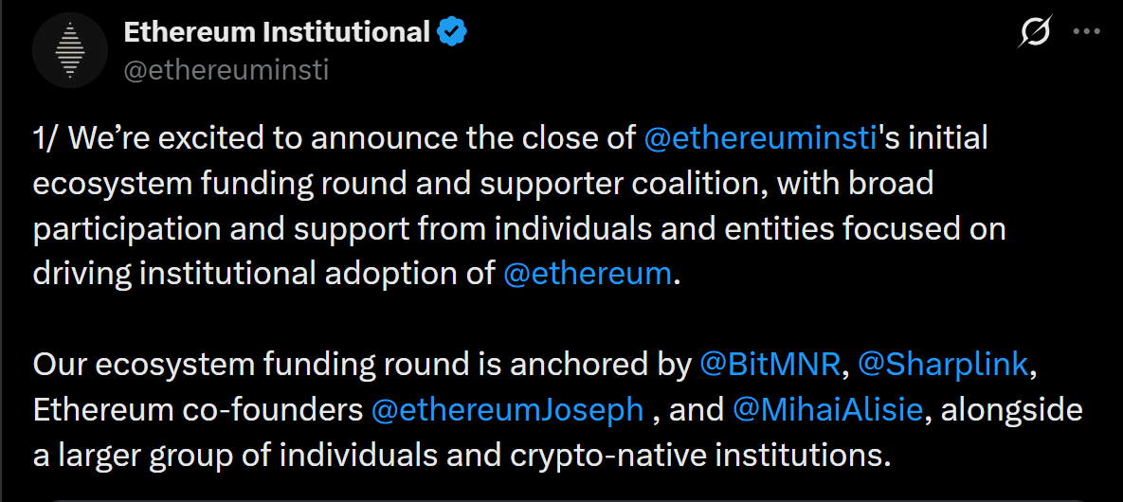Viewport: 1123px width, 502px height.
Task: Open the @BitMNR mention link
Action: 770,366
